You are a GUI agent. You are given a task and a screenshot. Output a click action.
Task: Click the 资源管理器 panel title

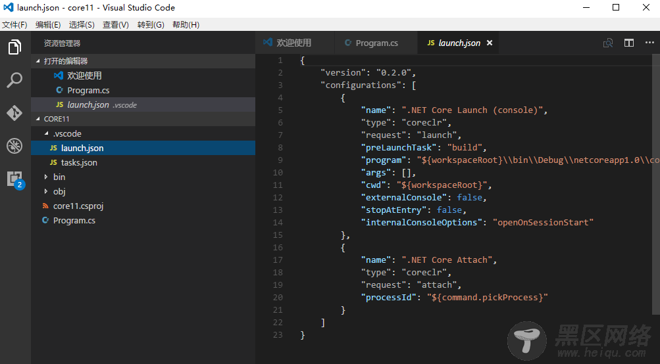coord(62,43)
